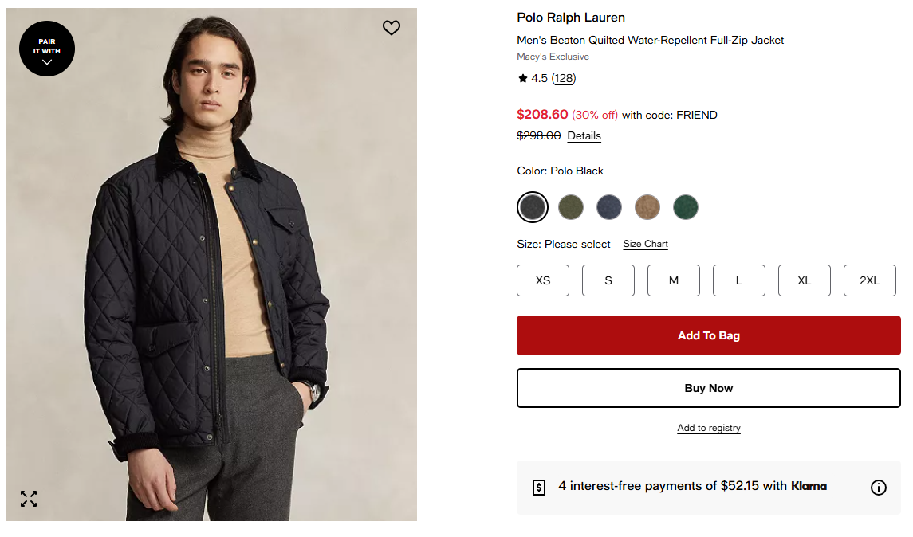Screen dimensions: 913x537
Task: Choose size S option
Action: click(x=608, y=280)
